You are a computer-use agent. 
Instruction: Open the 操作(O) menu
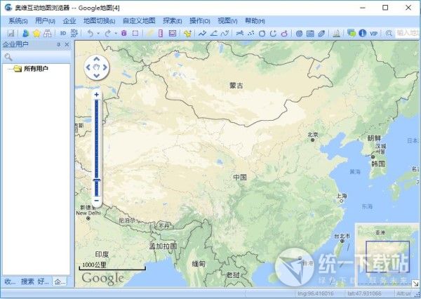coord(200,20)
